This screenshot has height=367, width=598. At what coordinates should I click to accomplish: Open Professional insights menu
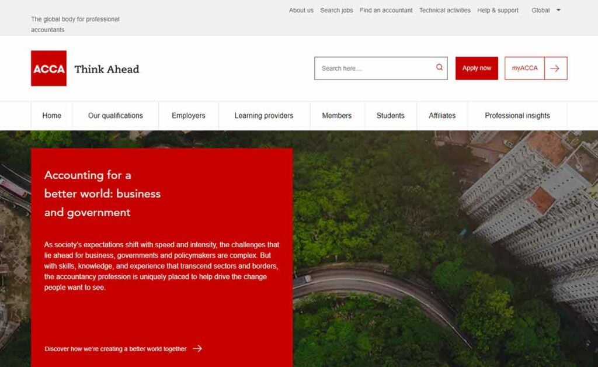tap(517, 116)
